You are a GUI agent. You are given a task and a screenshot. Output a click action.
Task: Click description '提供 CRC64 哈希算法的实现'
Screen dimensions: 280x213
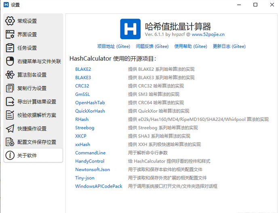click(156, 103)
